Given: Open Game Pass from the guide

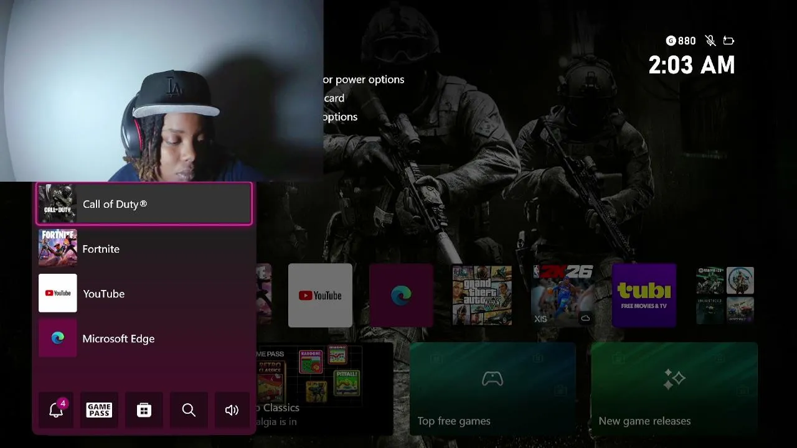Looking at the screenshot, I should tap(99, 410).
